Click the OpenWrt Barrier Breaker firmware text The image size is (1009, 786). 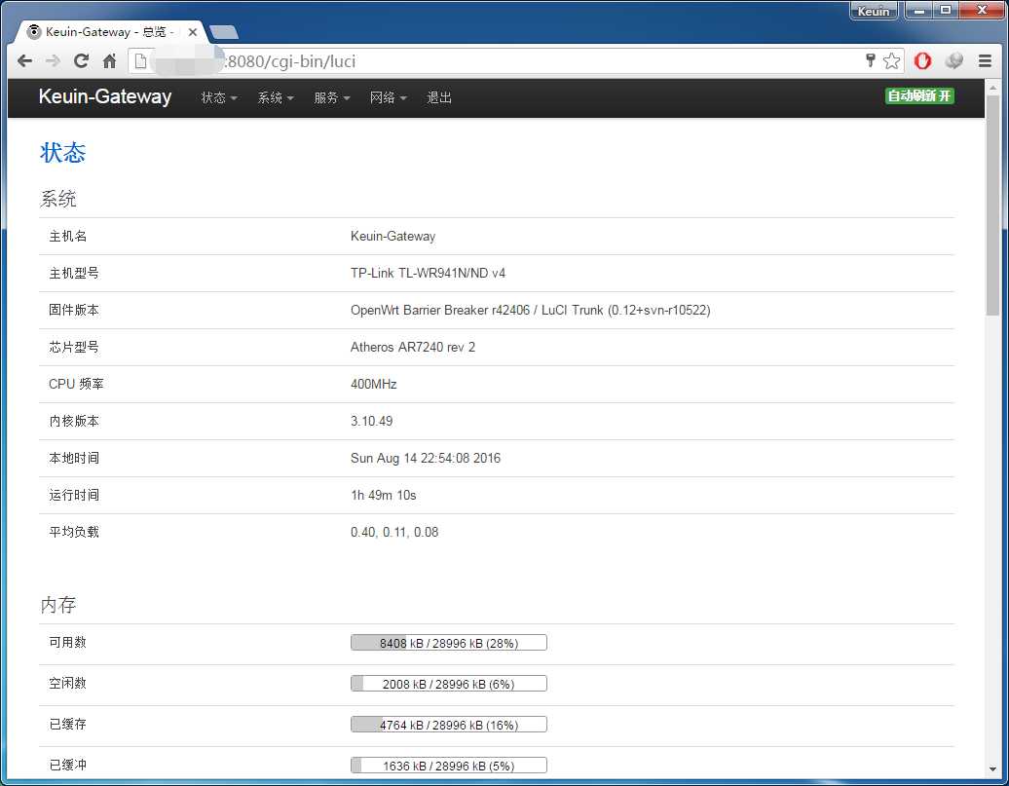pos(530,311)
